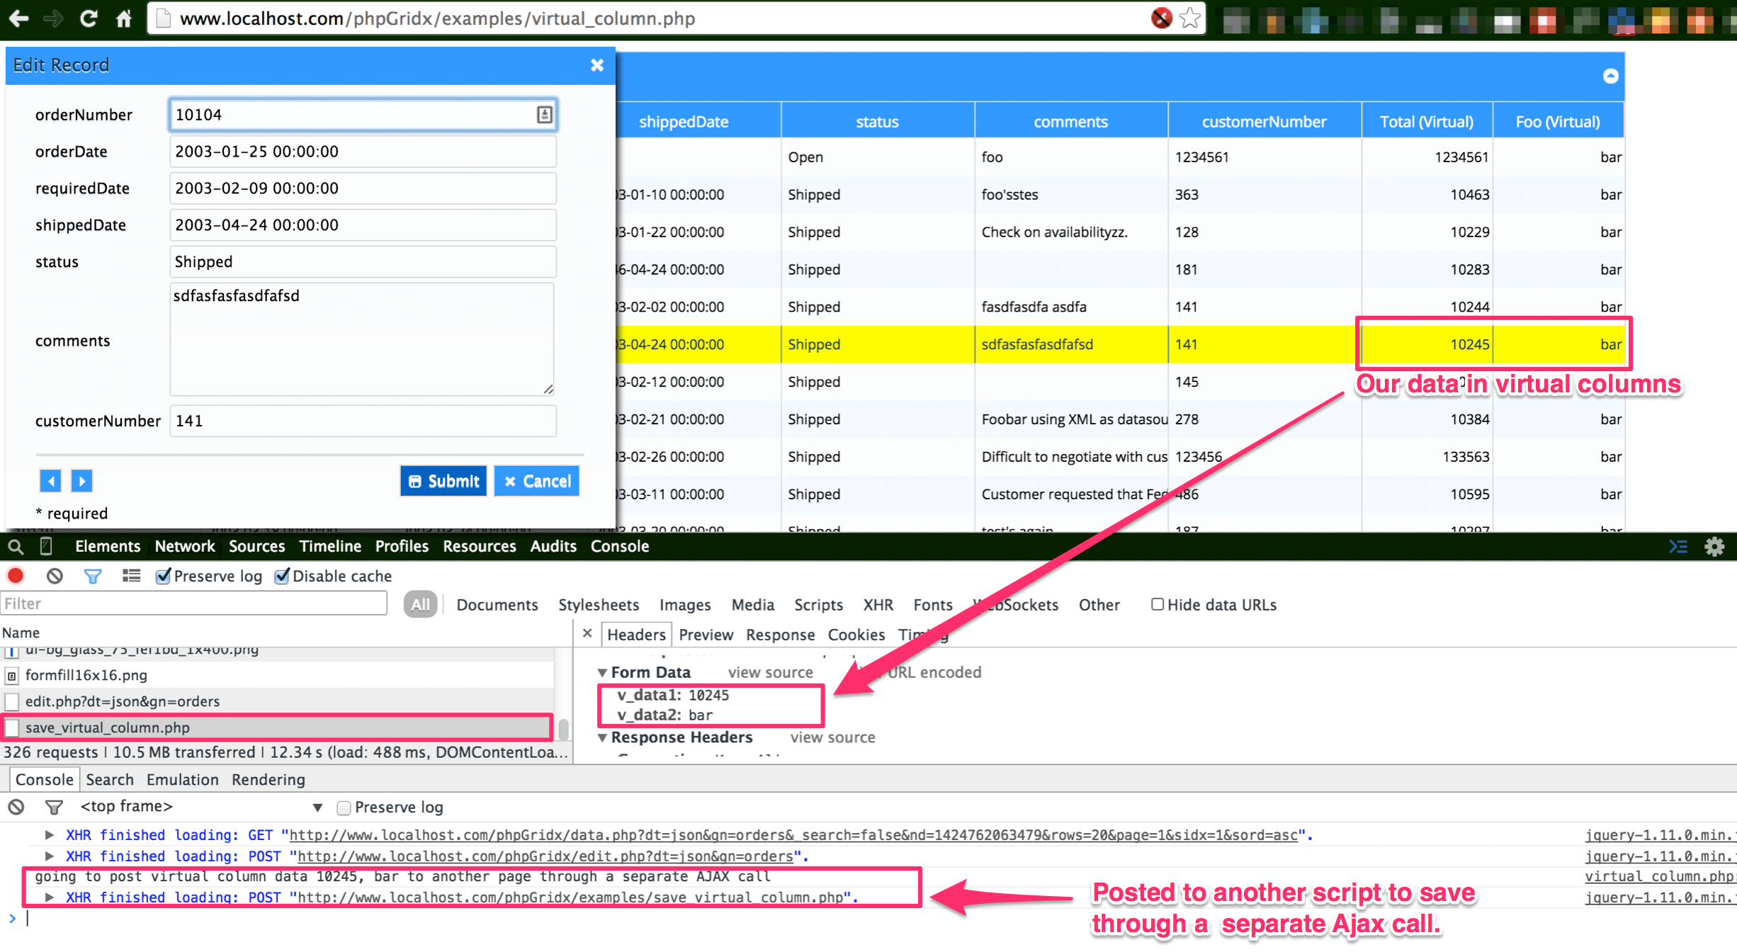The width and height of the screenshot is (1737, 952).
Task: Click the red blocked-content icon in the address bar
Action: (x=1162, y=18)
